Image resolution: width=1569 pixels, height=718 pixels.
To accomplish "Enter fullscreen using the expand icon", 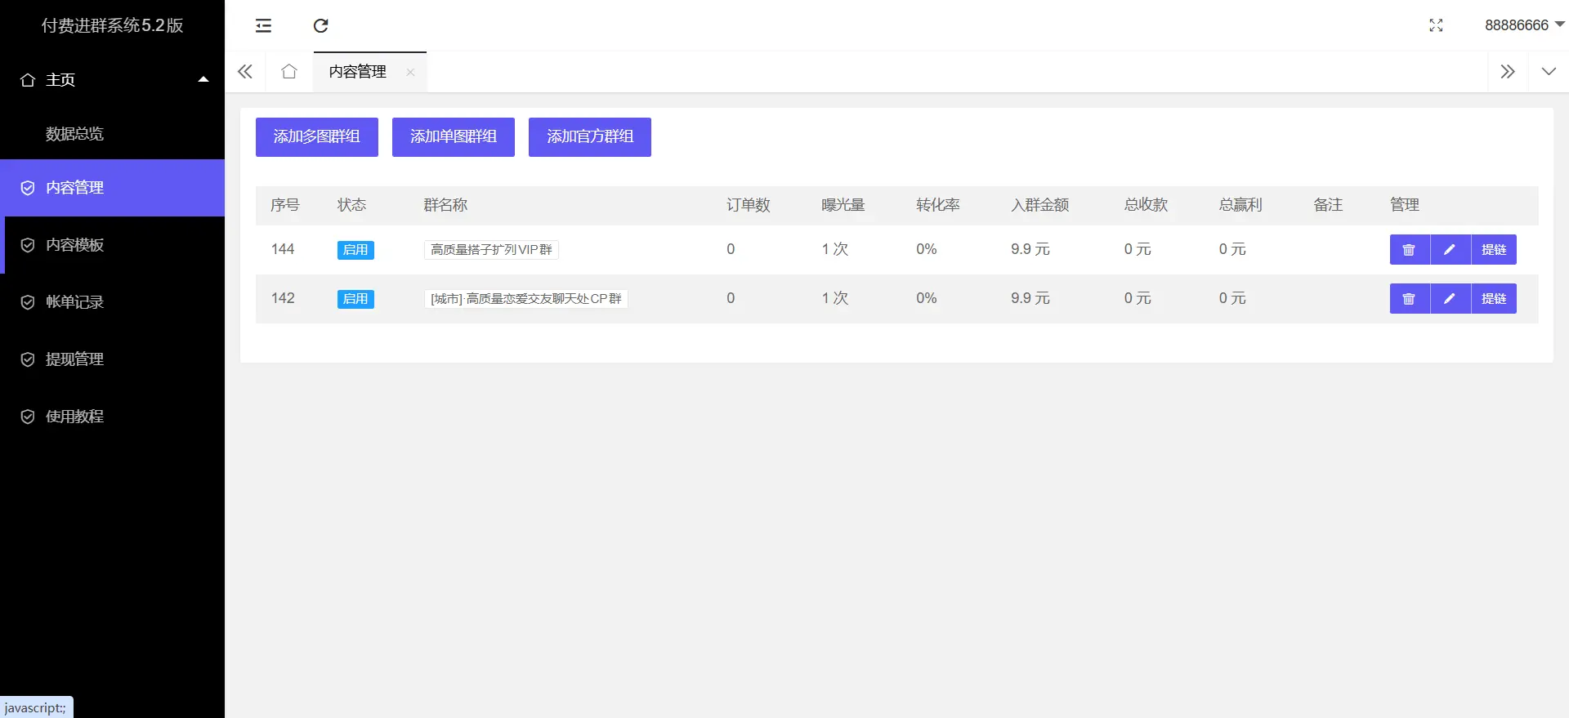I will pos(1436,26).
